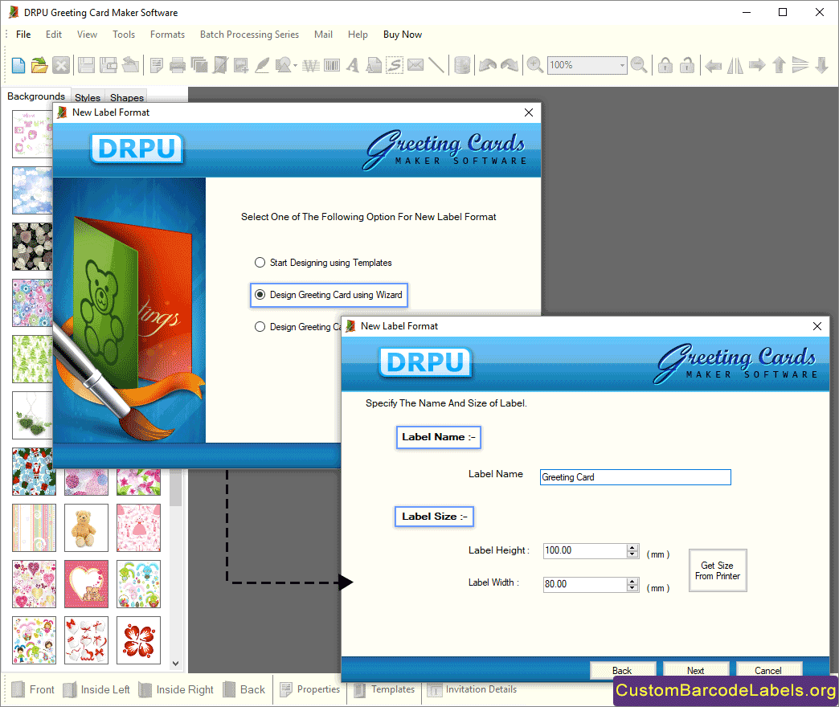Decrease Label Height with down spinner
The height and width of the screenshot is (707, 839).
tap(632, 554)
